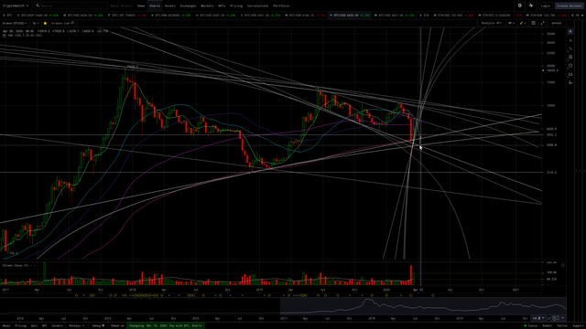Click the ETH/USD ticker in ticker bar
This screenshot has width=586, height=329.
tap(454, 16)
